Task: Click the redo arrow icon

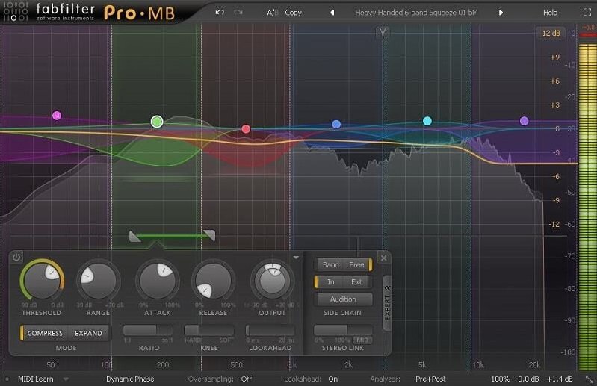Action: pos(238,13)
